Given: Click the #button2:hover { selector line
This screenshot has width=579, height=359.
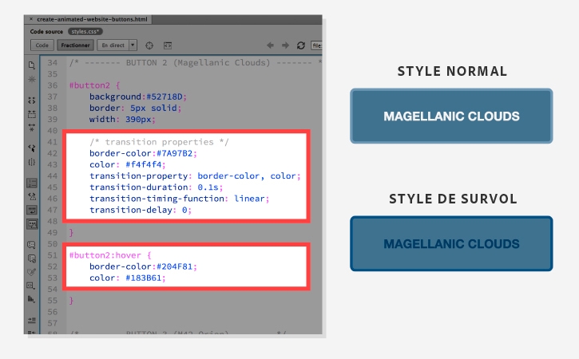Looking at the screenshot, I should [110, 255].
